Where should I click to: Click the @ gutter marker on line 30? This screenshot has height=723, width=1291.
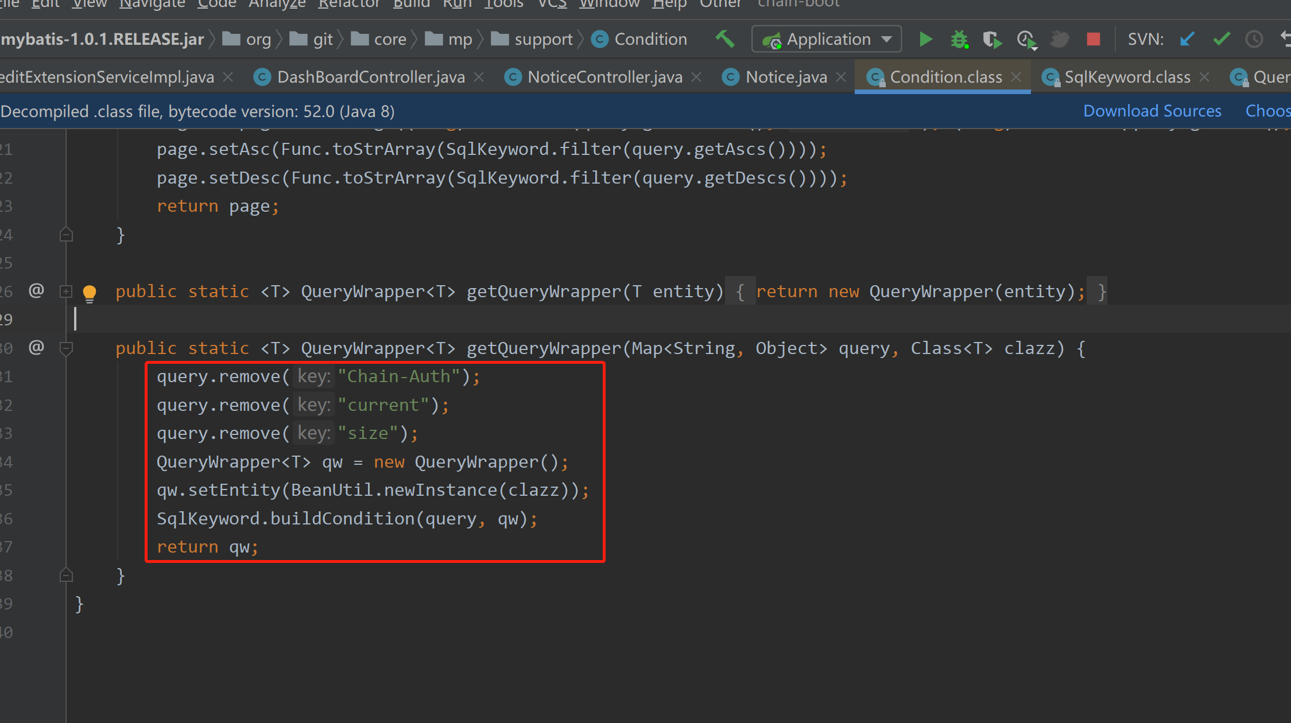click(36, 347)
